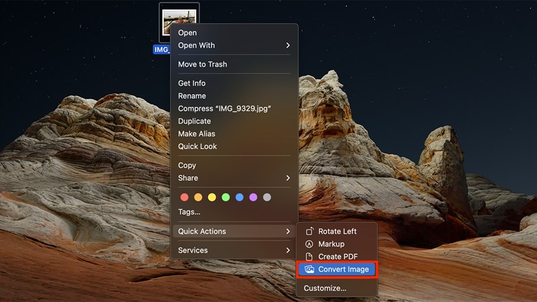Apply the orange tag color
This screenshot has width=537, height=302.
(x=198, y=197)
